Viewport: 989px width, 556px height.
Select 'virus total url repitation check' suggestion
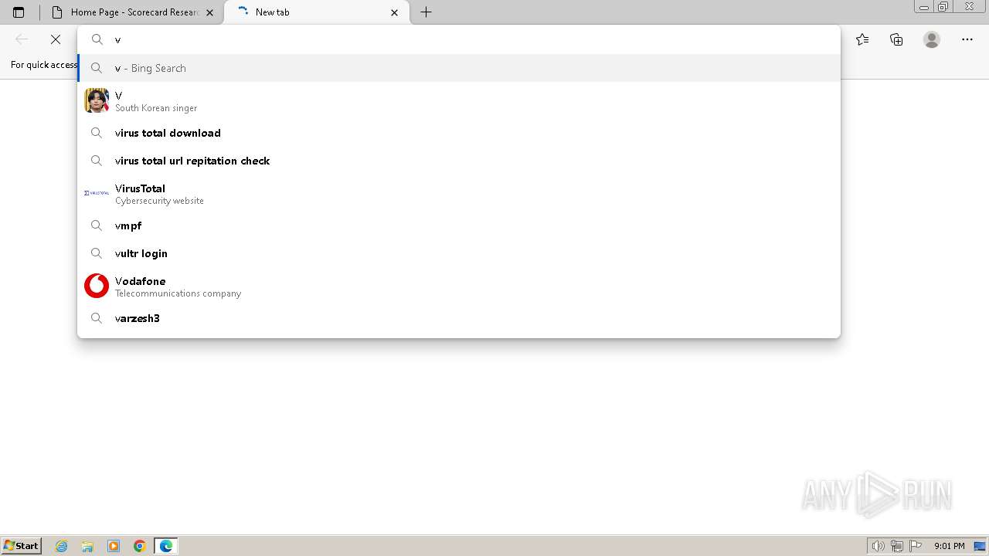pos(459,161)
